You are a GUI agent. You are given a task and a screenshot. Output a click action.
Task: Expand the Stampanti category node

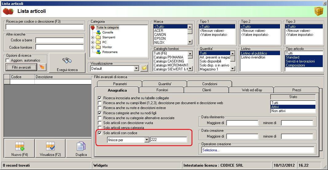[93, 37]
